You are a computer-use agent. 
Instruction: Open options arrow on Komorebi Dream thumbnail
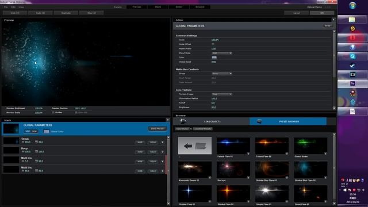tap(209, 178)
